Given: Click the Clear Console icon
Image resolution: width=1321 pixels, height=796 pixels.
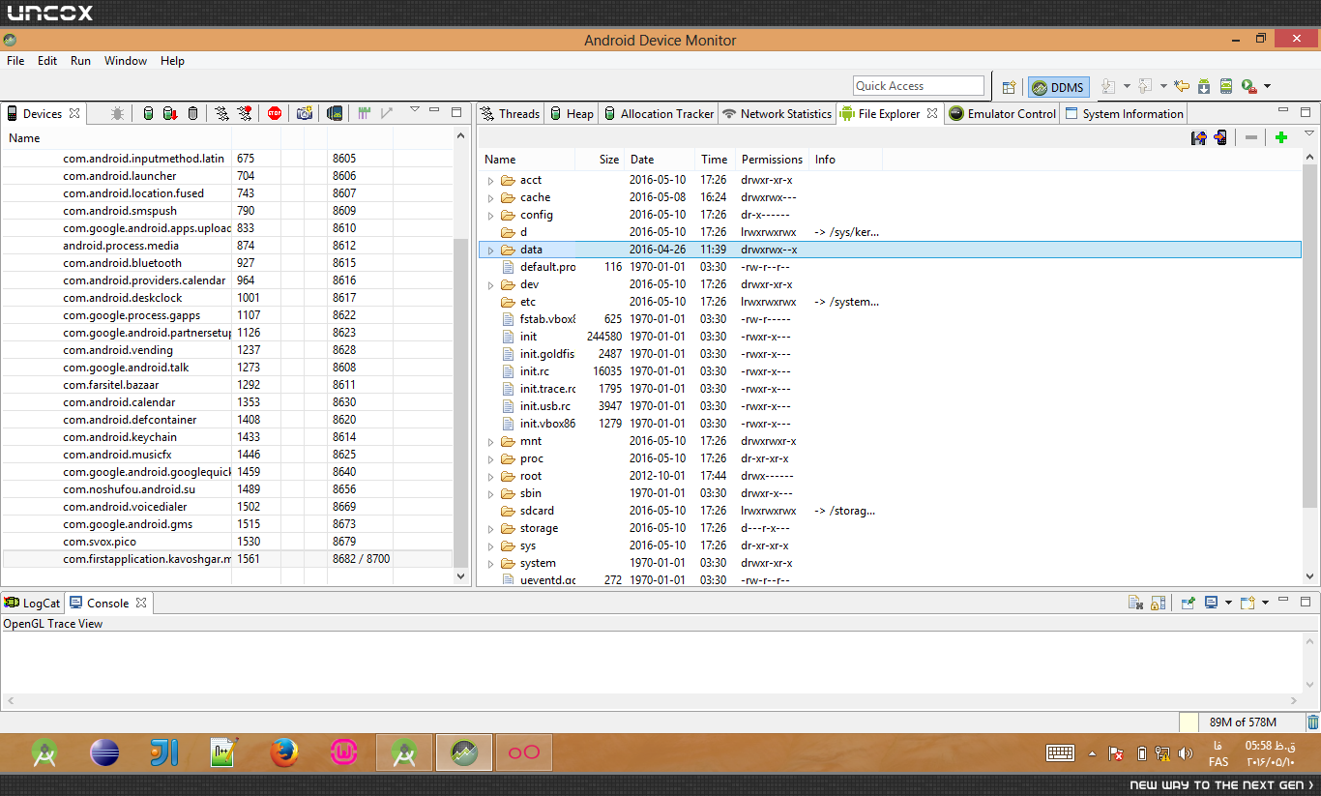Looking at the screenshot, I should pos(1136,603).
